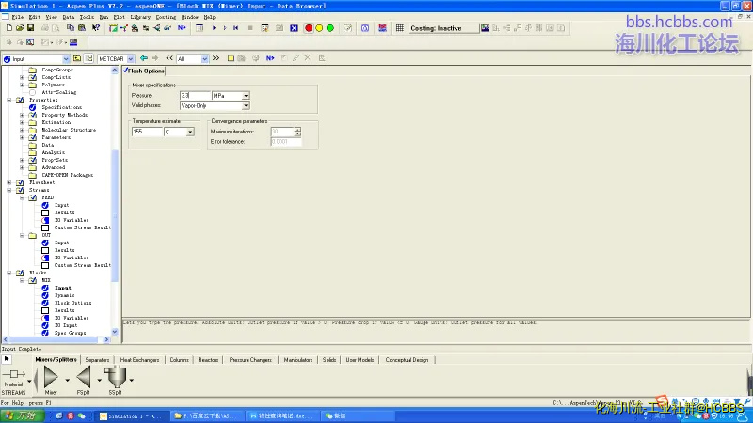Switch to the Columns palette tab
This screenshot has width=753, height=423.
click(179, 360)
